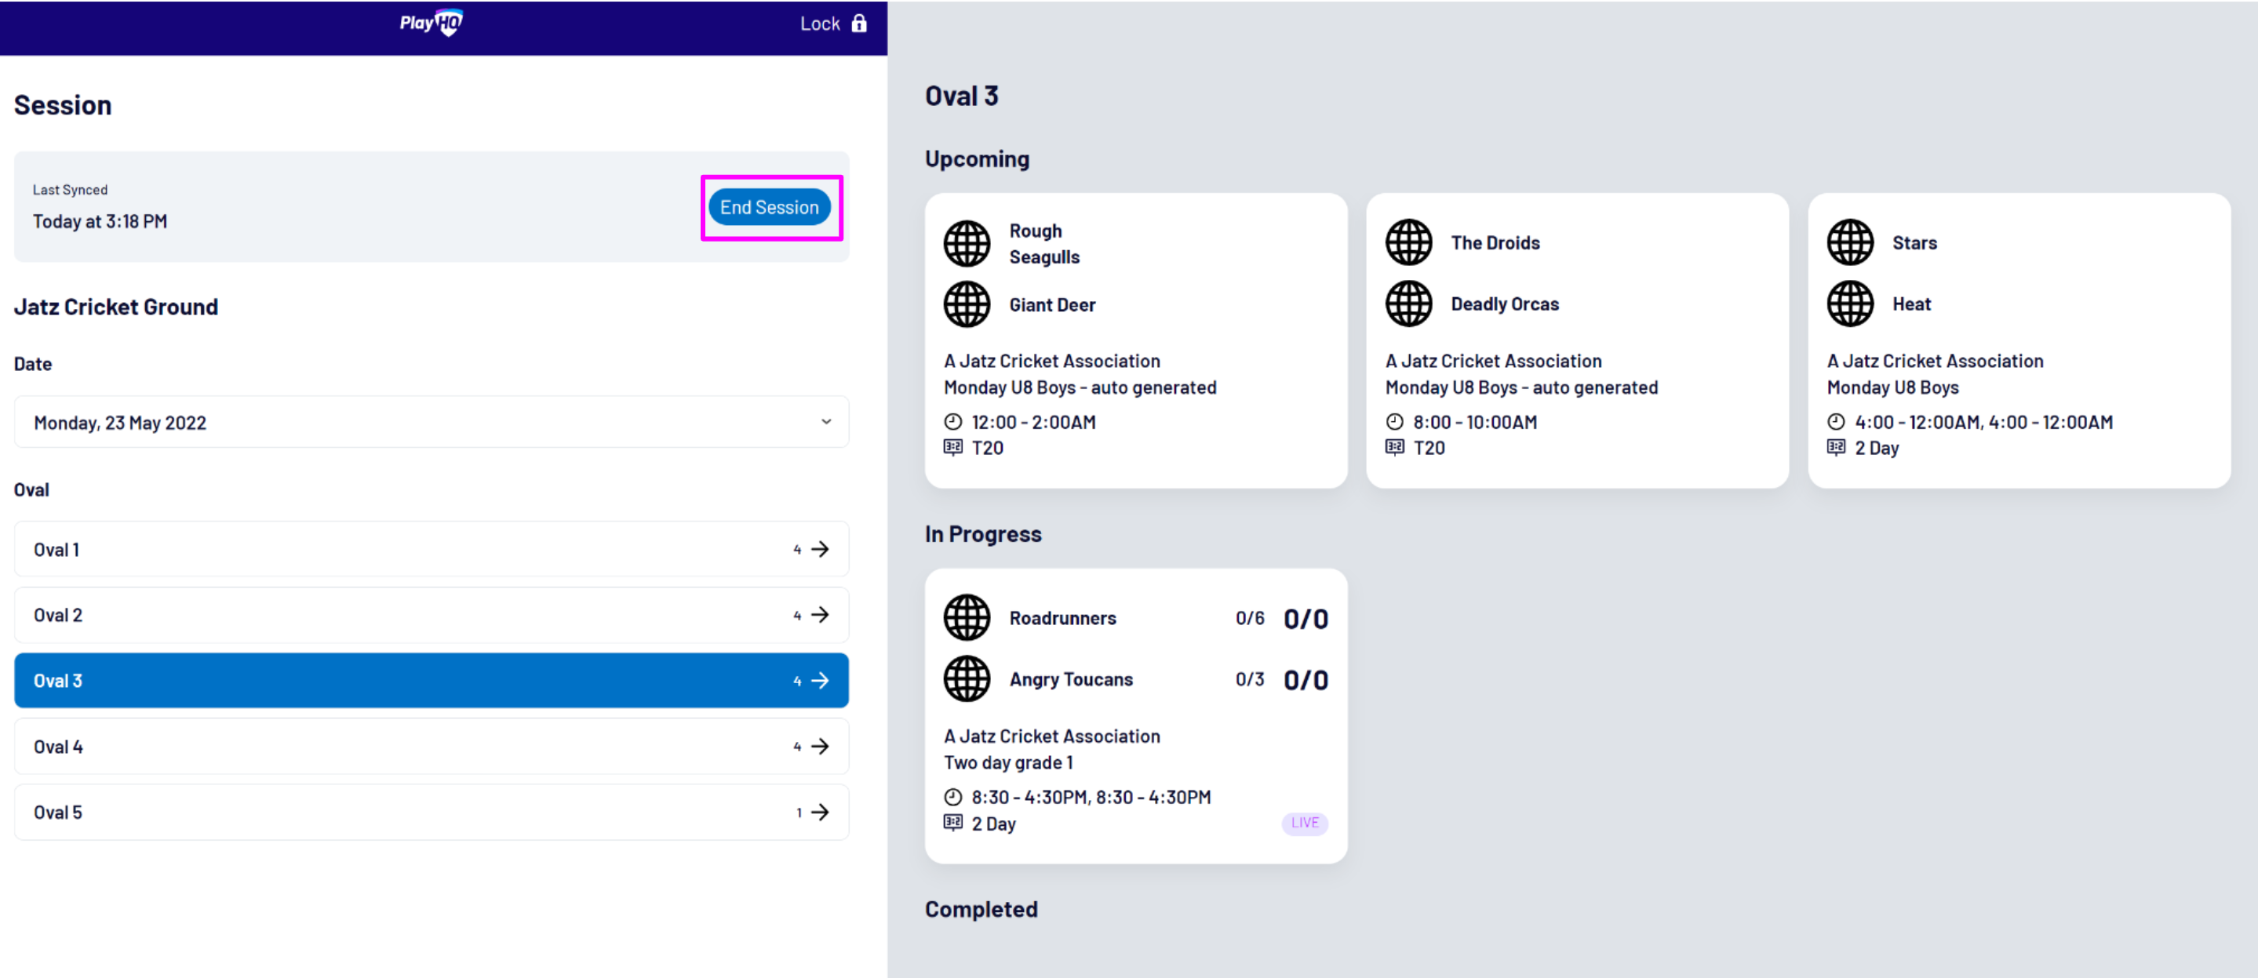Click the arrow icon on Oval 5 row
The height and width of the screenshot is (978, 2258).
[x=820, y=813]
